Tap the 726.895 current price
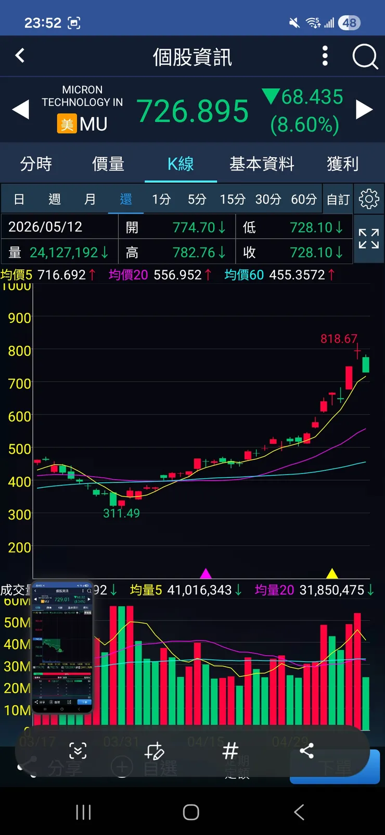Viewport: 385px width, 835px height. (192, 111)
